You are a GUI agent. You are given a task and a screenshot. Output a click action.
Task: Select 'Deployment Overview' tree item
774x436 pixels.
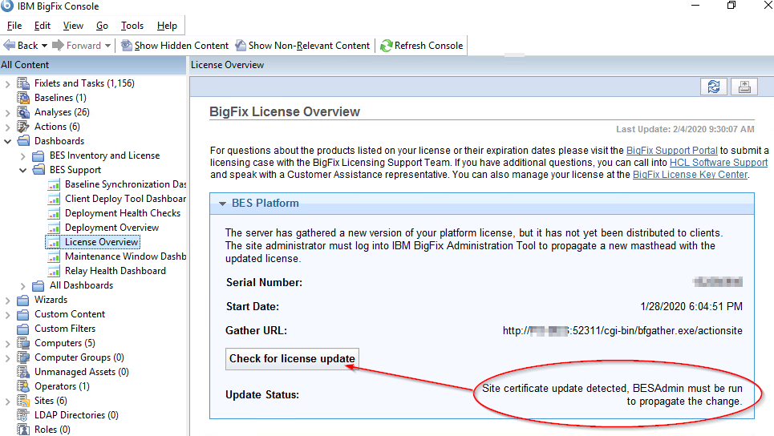112,228
